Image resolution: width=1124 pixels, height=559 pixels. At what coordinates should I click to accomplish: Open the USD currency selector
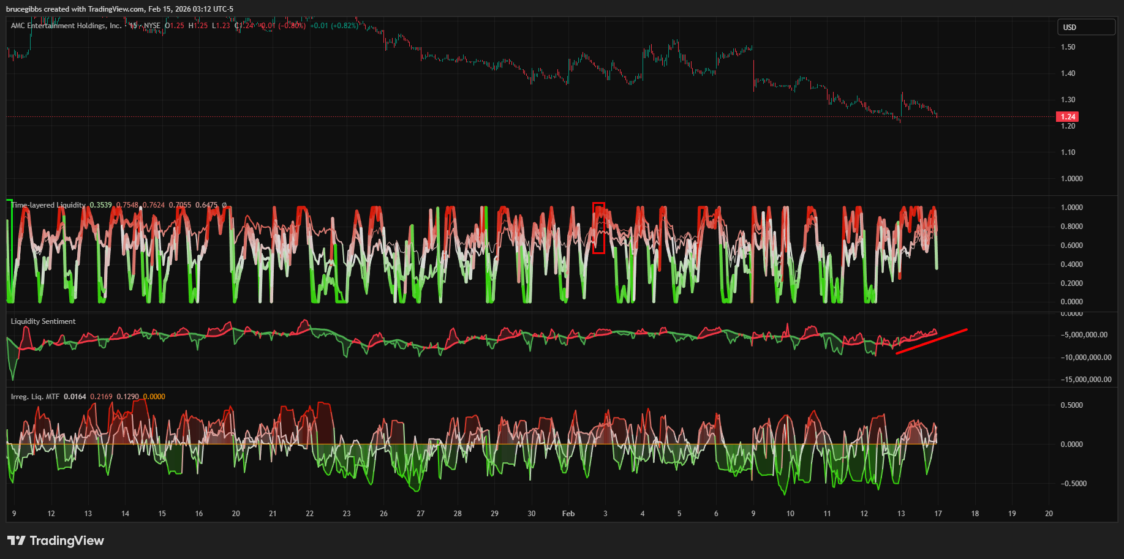(1085, 28)
